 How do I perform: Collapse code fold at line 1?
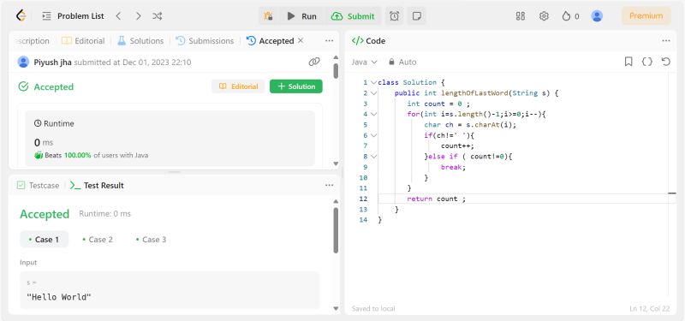click(373, 82)
